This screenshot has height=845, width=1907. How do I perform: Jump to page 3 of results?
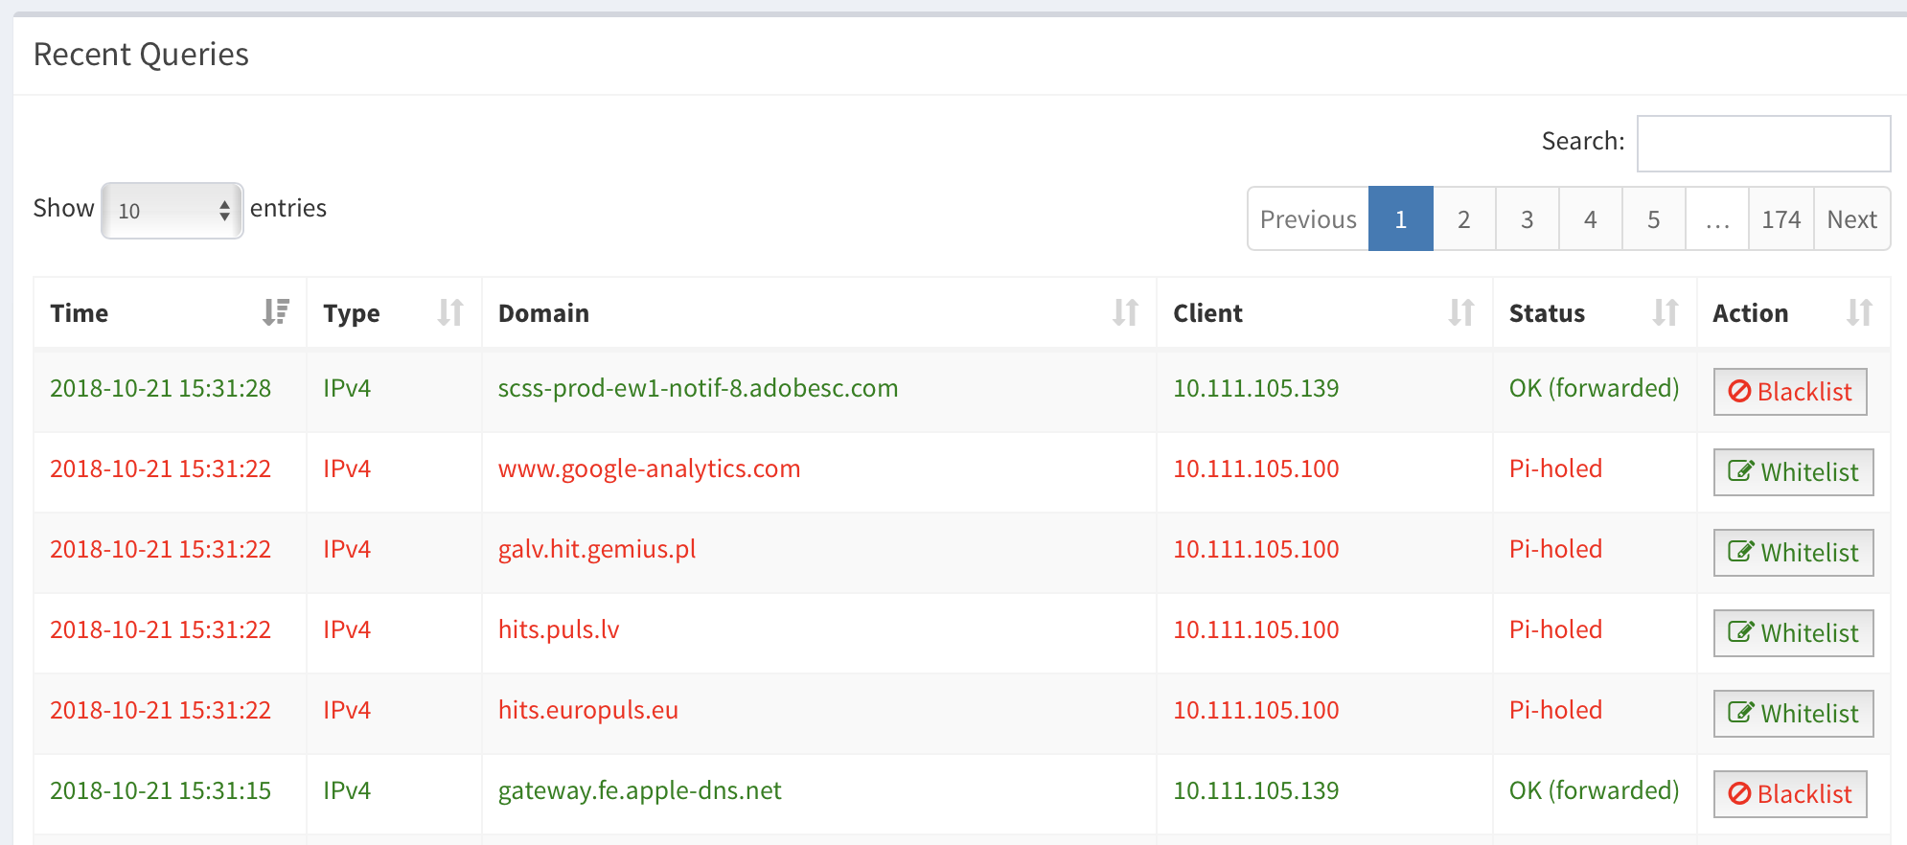1527,219
